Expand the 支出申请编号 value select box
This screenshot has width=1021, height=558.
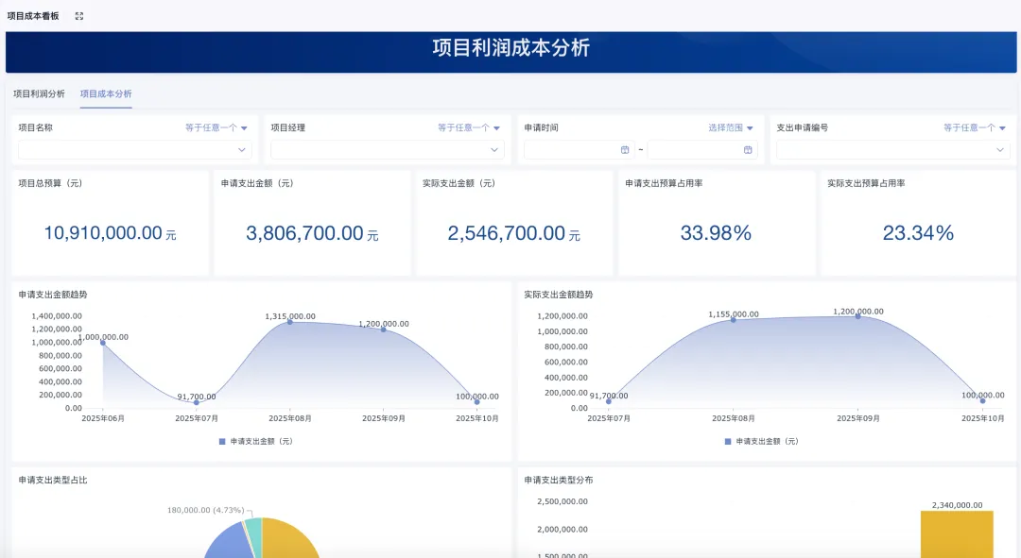click(892, 149)
